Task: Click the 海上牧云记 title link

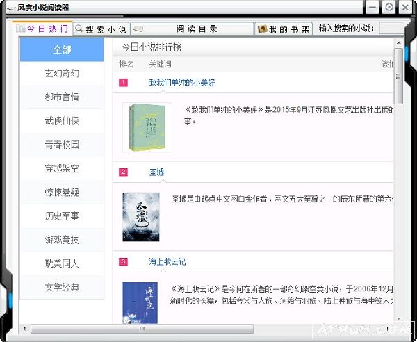Action: (167, 261)
